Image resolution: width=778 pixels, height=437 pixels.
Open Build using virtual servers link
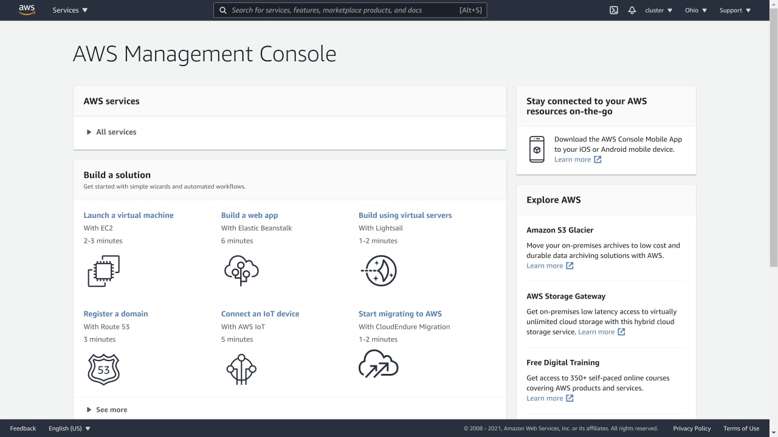point(405,215)
